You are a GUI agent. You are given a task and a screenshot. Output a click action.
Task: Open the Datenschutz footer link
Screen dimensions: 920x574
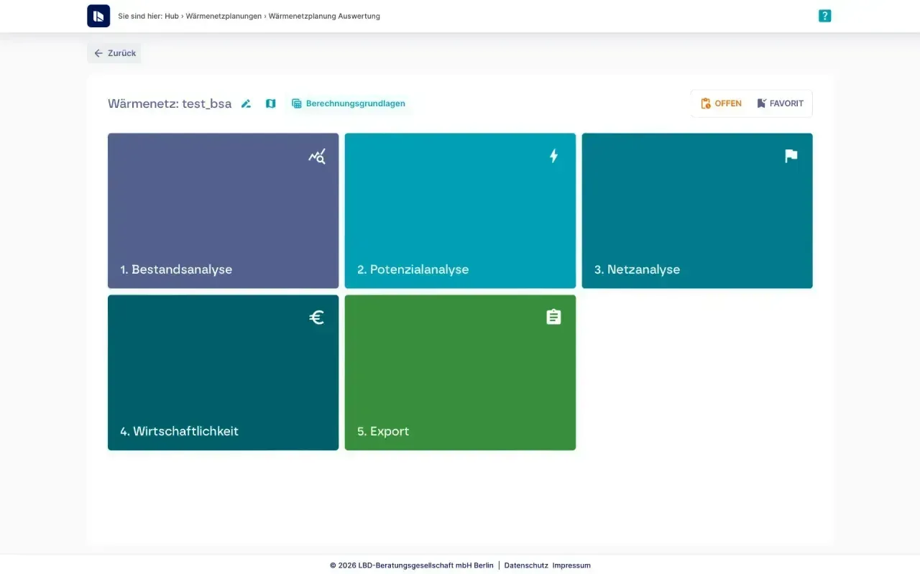[x=526, y=565]
